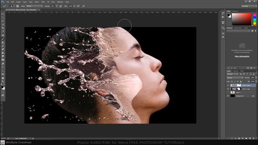
Task: Open the Window menu
Action: (x=60, y=2)
